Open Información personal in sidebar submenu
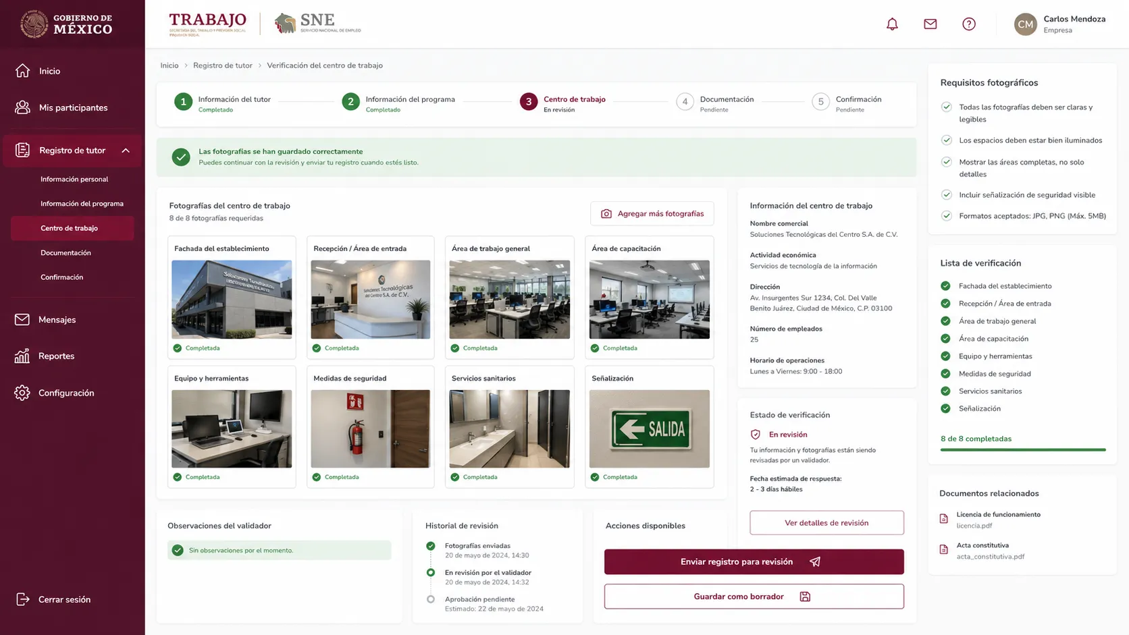Image resolution: width=1129 pixels, height=635 pixels. coord(74,180)
